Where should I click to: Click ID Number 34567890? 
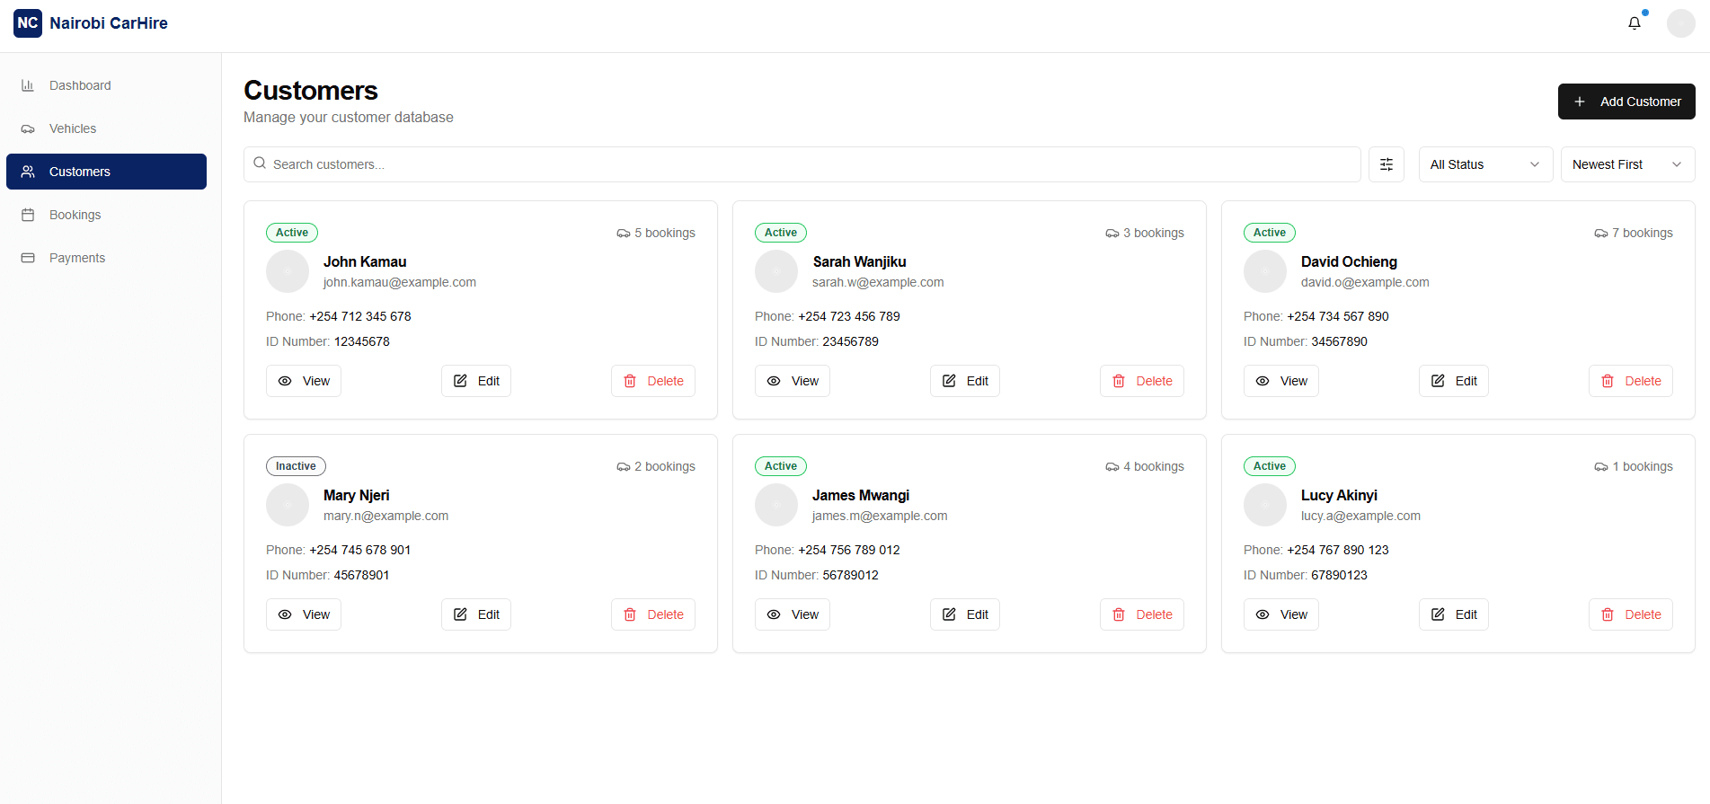click(1339, 341)
